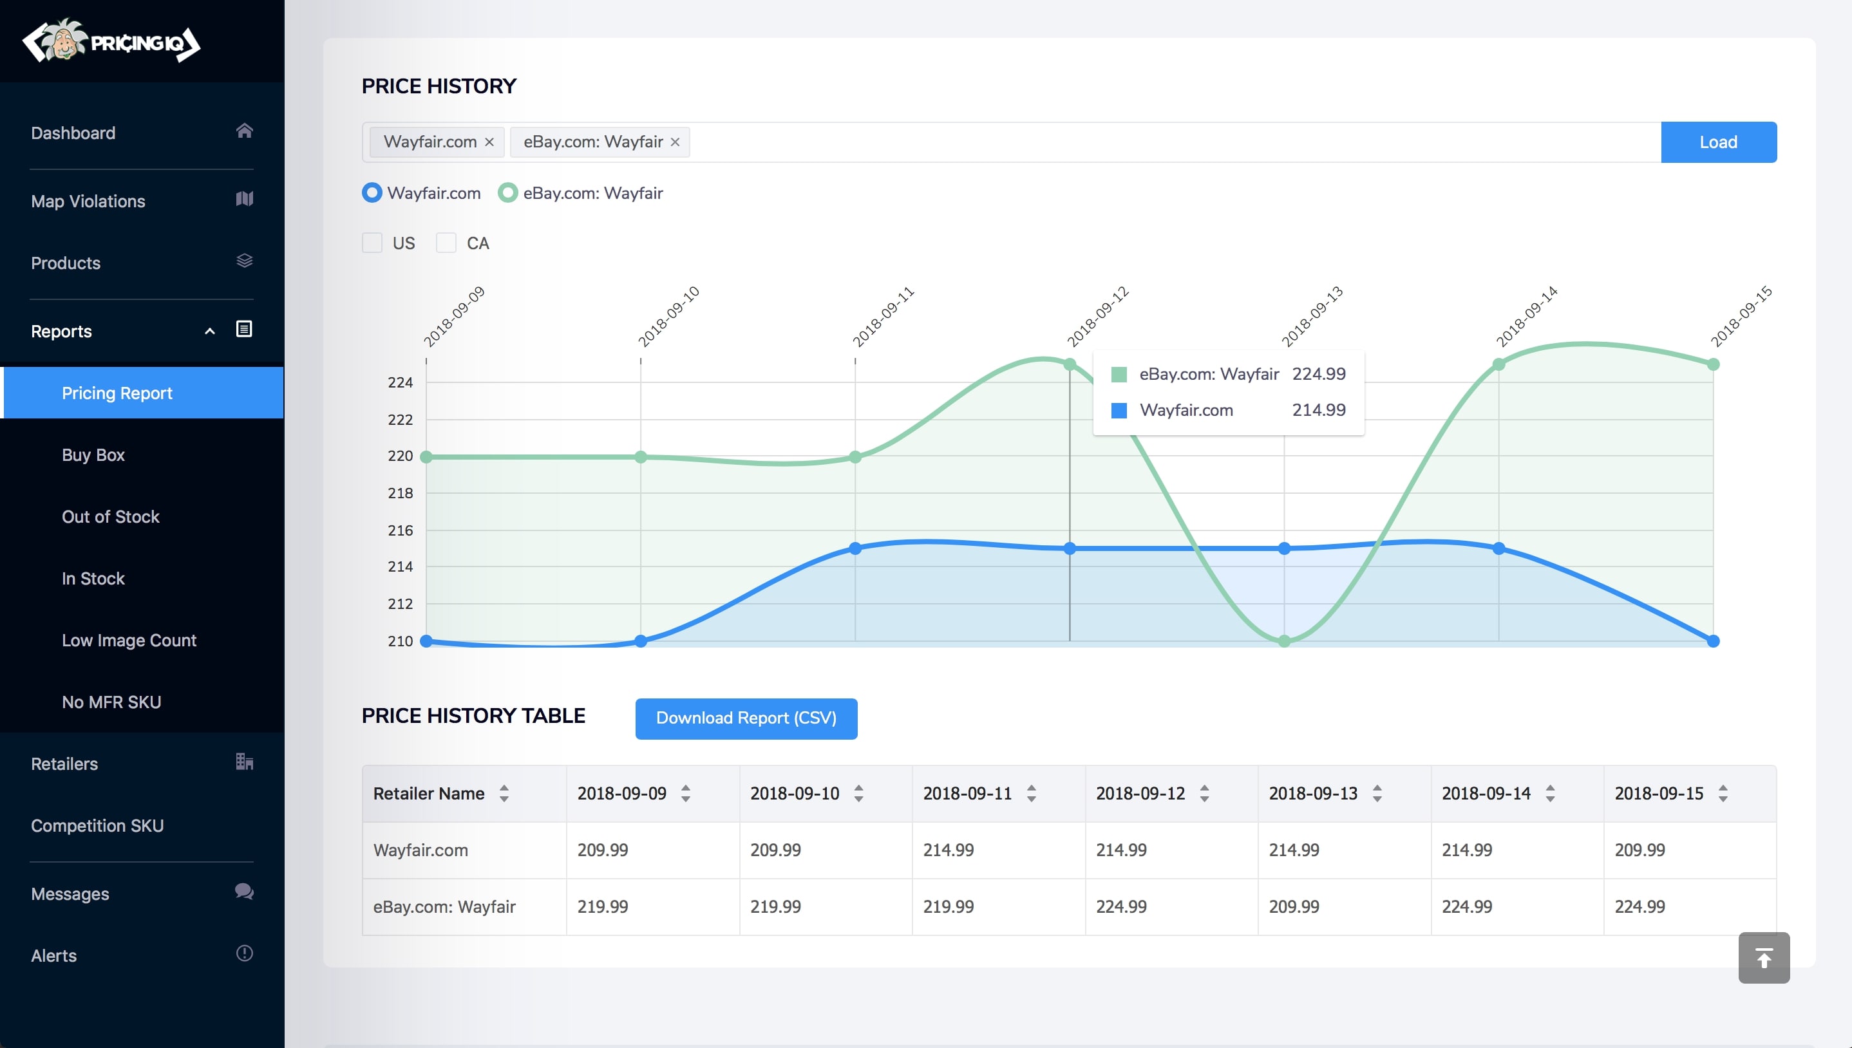Click the Dashboard home icon
Image resolution: width=1852 pixels, height=1048 pixels.
[x=244, y=131]
